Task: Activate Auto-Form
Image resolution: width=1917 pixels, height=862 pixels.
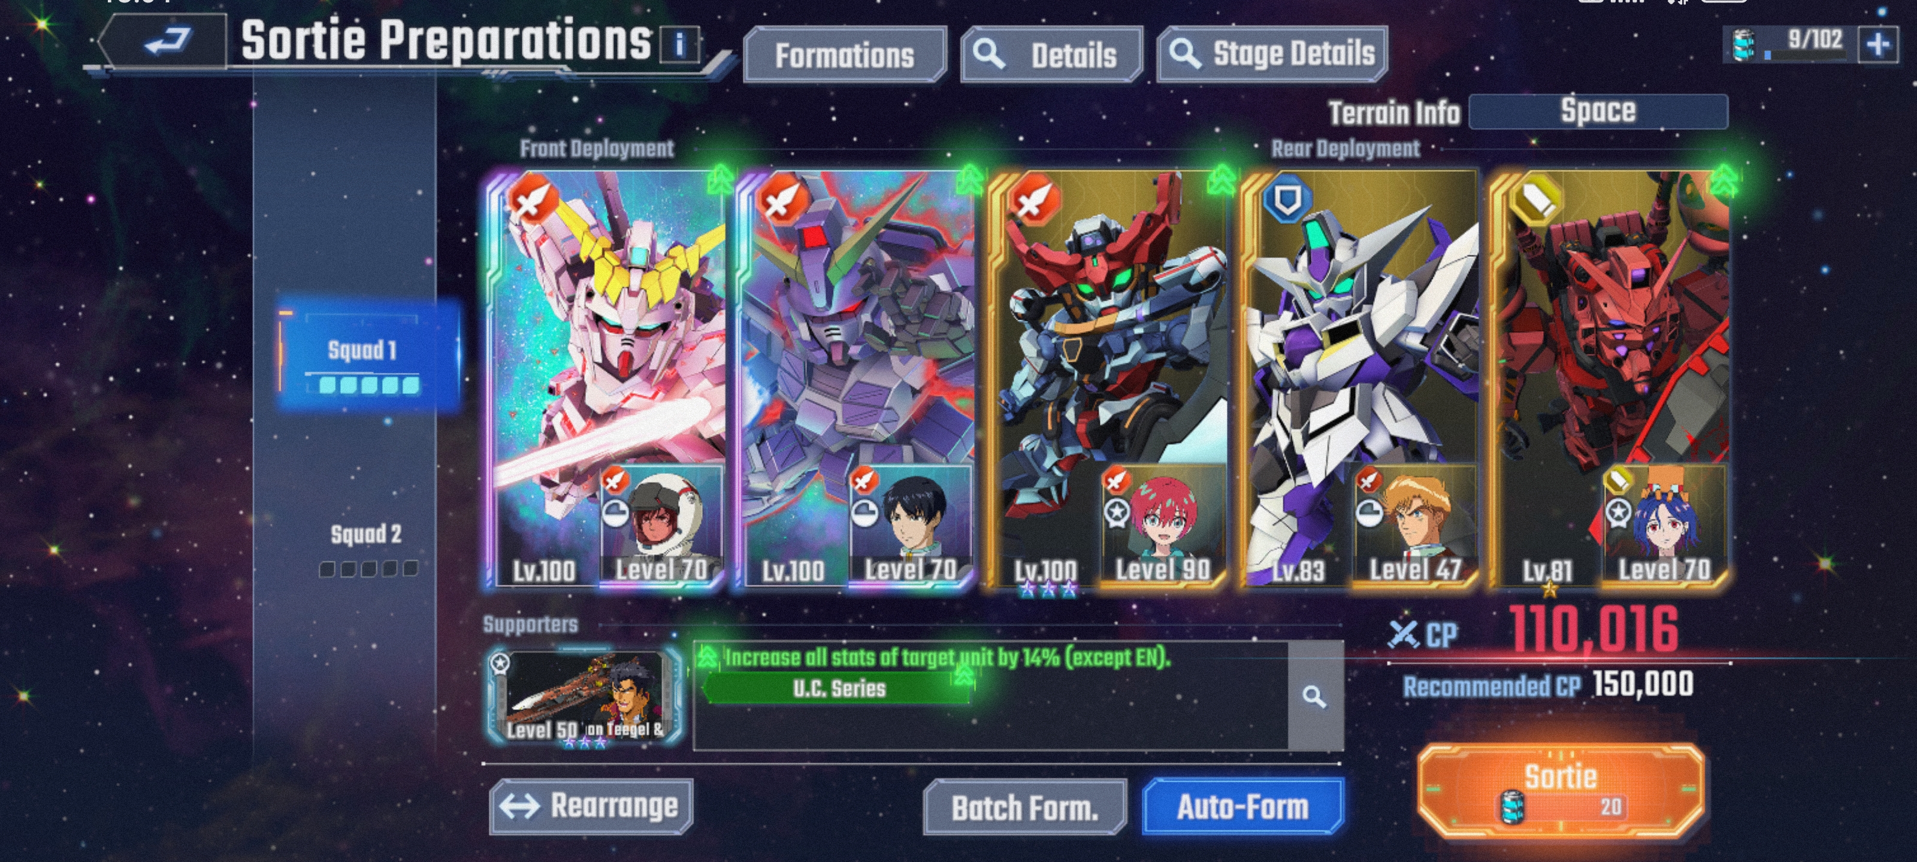Action: coord(1243,807)
